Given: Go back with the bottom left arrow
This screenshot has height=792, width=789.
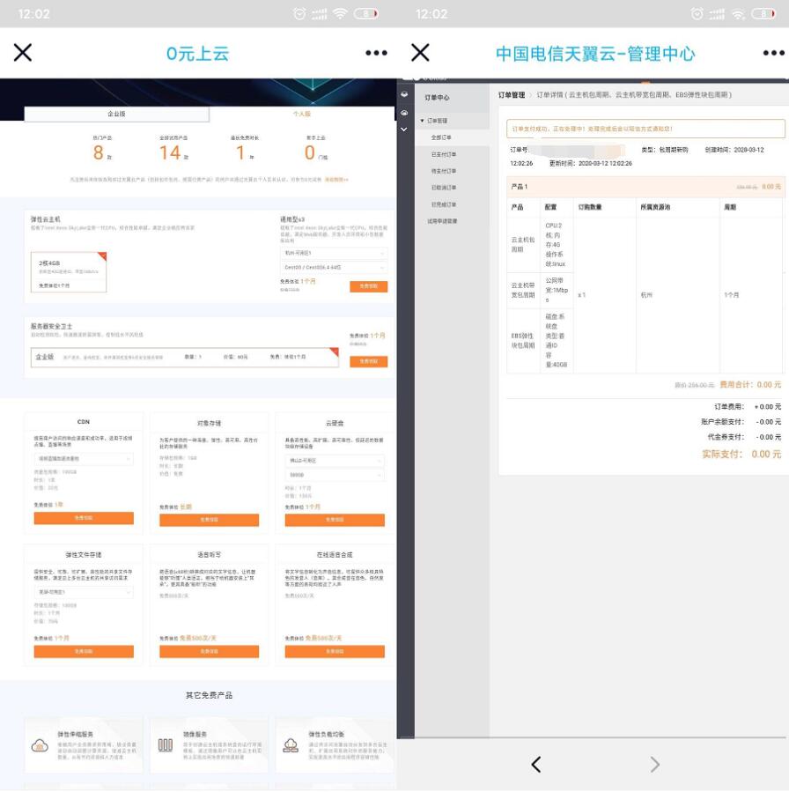Looking at the screenshot, I should pos(535,765).
